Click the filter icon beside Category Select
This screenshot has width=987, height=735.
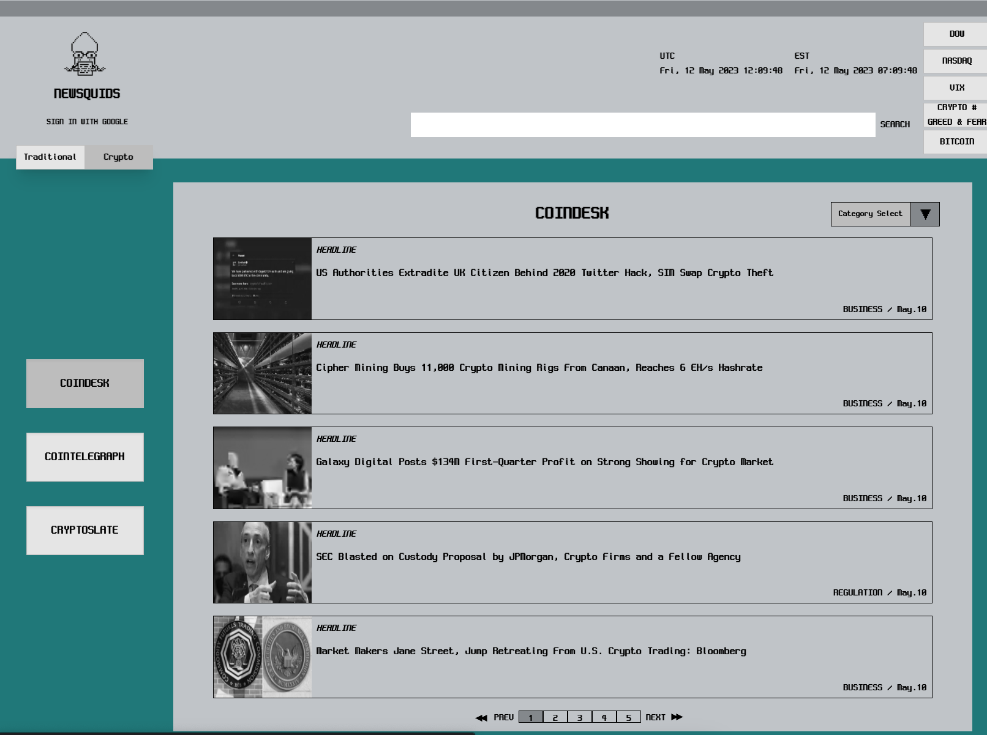pos(925,214)
